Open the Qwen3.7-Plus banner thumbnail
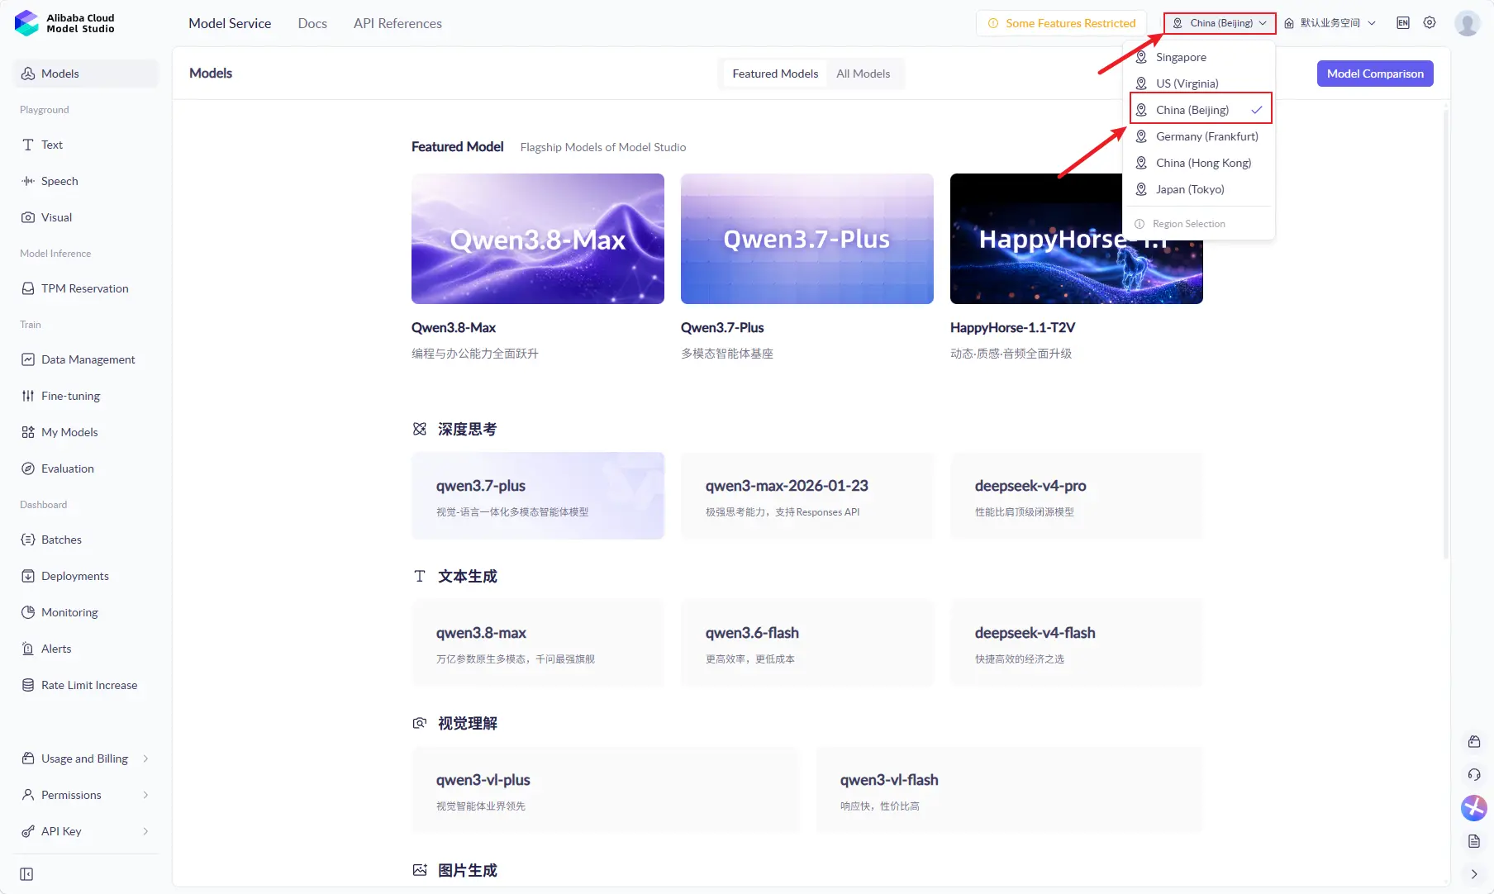 807,239
